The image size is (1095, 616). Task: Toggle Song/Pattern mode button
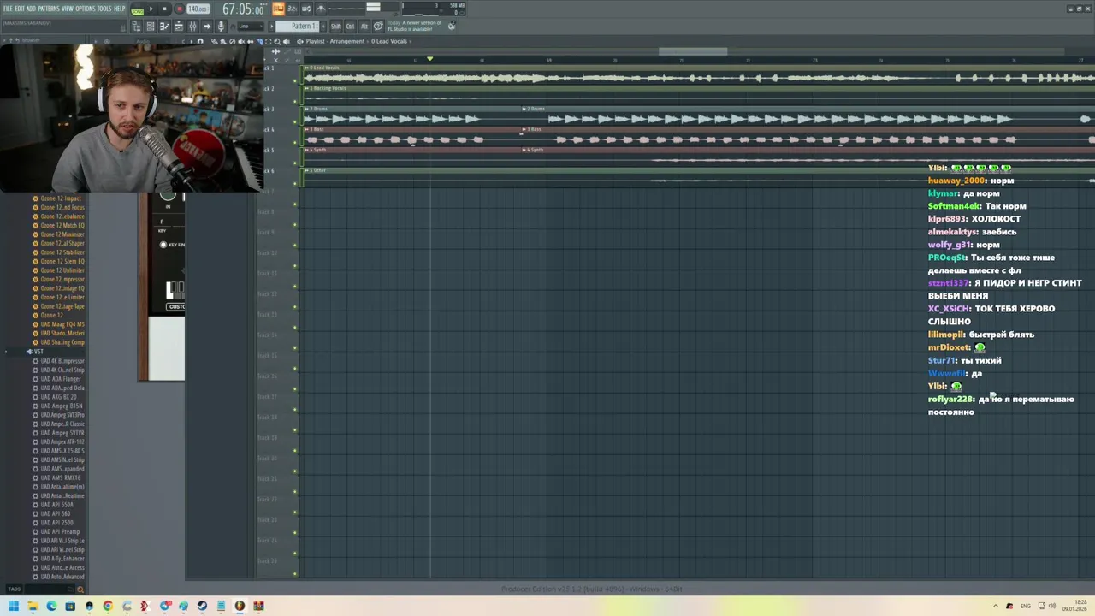click(137, 9)
